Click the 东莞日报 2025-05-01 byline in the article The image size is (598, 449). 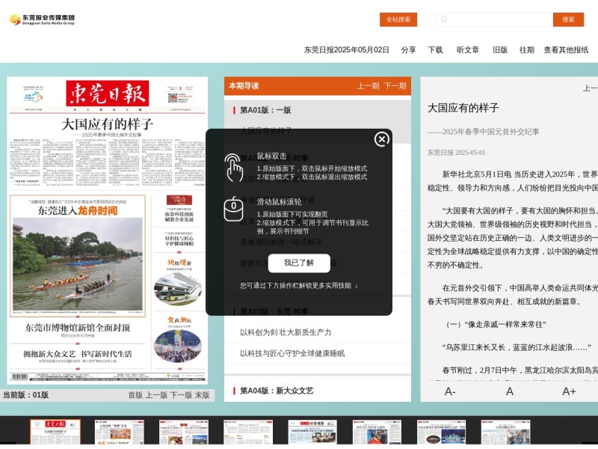click(x=457, y=153)
